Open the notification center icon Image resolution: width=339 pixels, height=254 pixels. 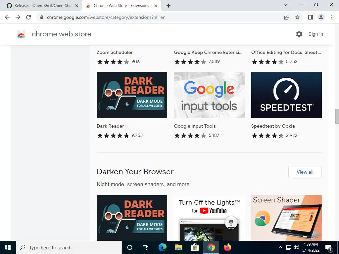tap(328, 248)
